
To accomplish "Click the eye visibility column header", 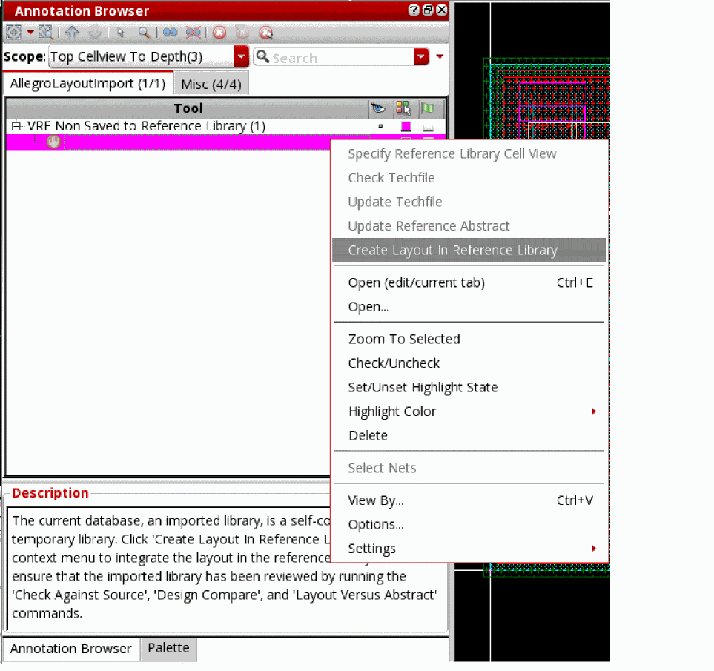I will (x=379, y=109).
